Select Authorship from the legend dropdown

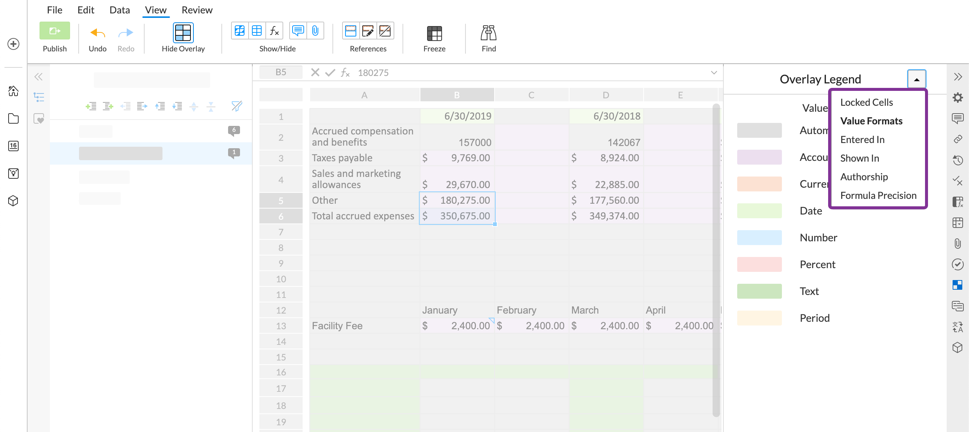point(864,177)
